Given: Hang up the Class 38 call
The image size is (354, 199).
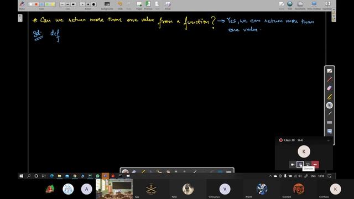Looking at the screenshot, I should 315,165.
